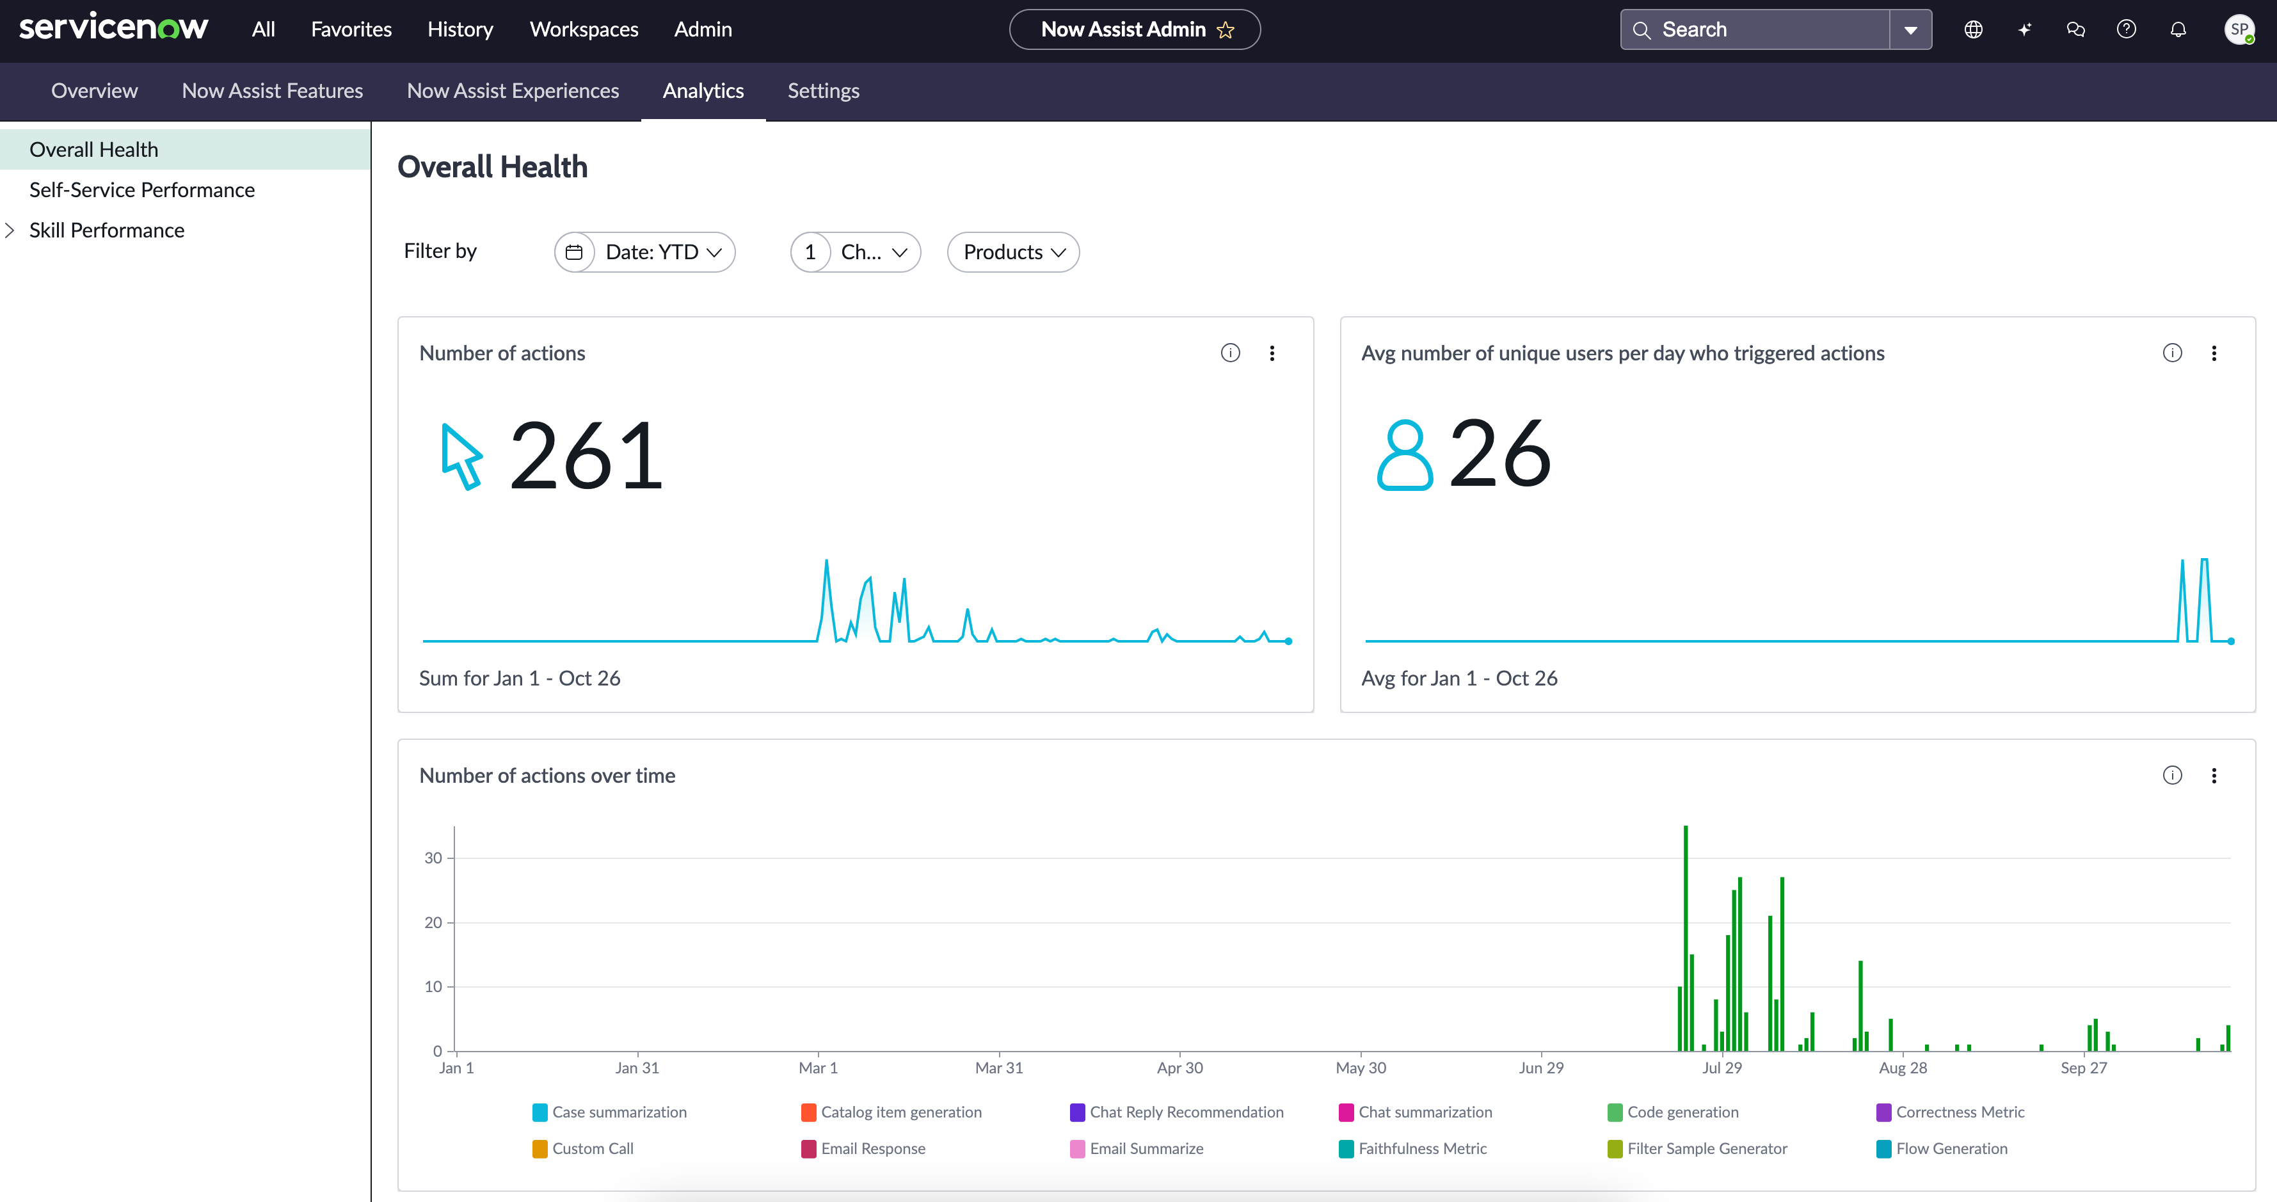
Task: Toggle Case summarization legend series
Action: 609,1112
